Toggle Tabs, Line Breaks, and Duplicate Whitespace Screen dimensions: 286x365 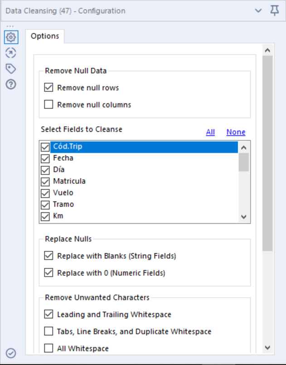click(49, 331)
